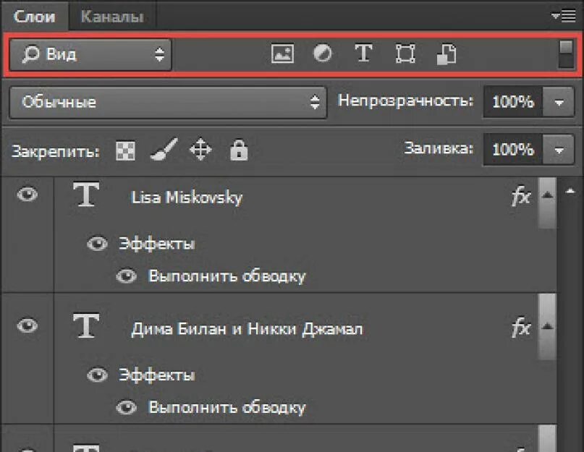This screenshot has width=584, height=452.
Task: Click fx icon on Дима Билан layer
Action: pos(521,328)
